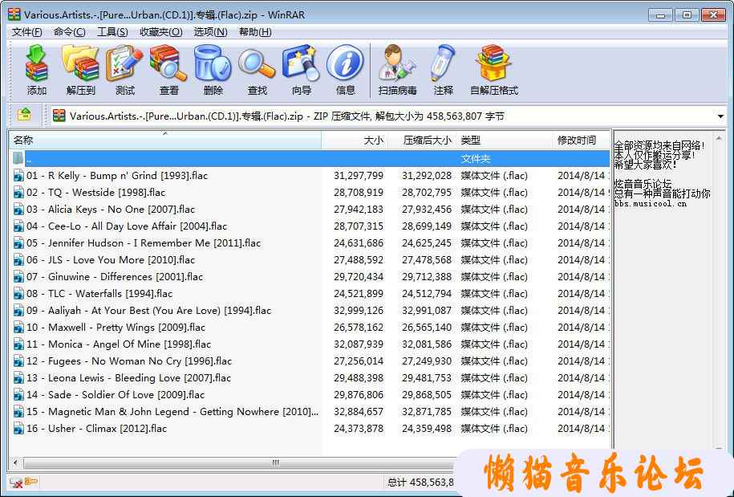Go up one folder level icon

24,115
